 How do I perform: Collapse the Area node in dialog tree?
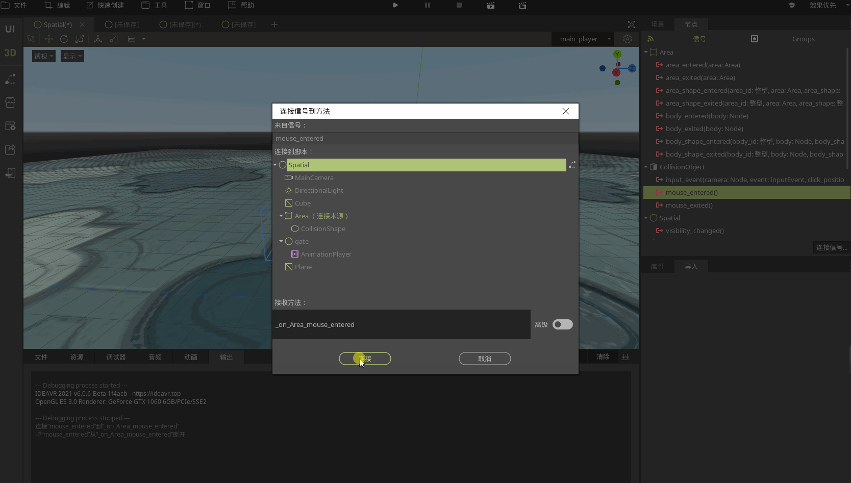pyautogui.click(x=281, y=216)
